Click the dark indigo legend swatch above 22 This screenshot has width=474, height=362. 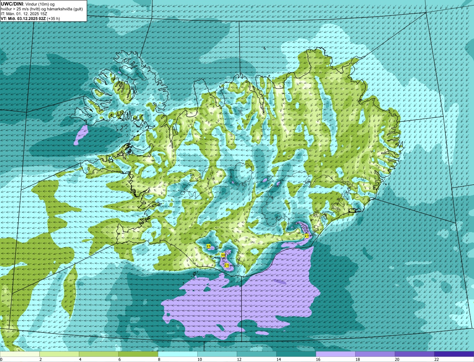click(x=454, y=354)
